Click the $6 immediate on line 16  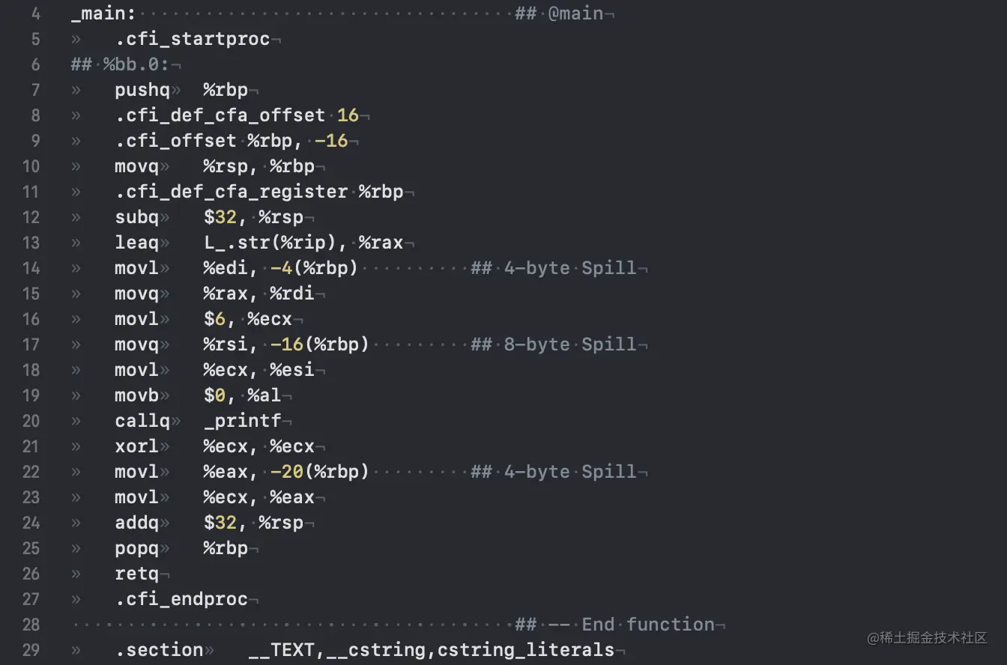point(214,319)
